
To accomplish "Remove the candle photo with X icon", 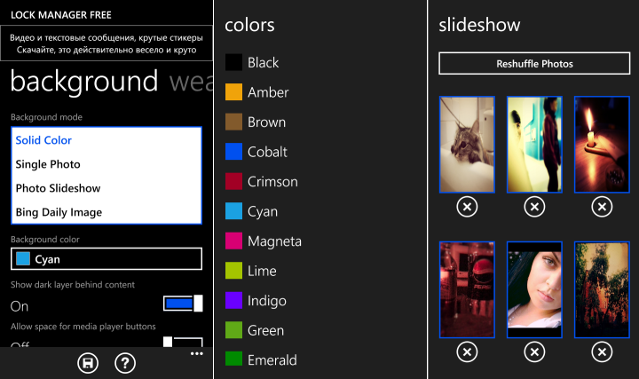I will click(602, 207).
